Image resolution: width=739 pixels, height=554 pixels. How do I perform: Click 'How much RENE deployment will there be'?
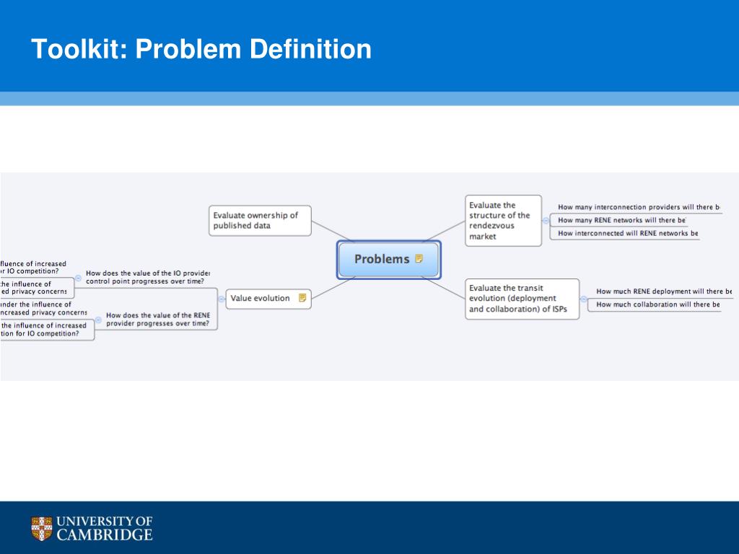tap(664, 291)
